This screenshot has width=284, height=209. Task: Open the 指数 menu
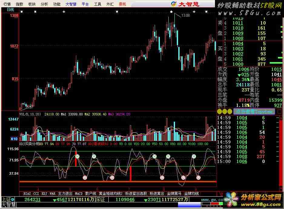click(x=19, y=4)
